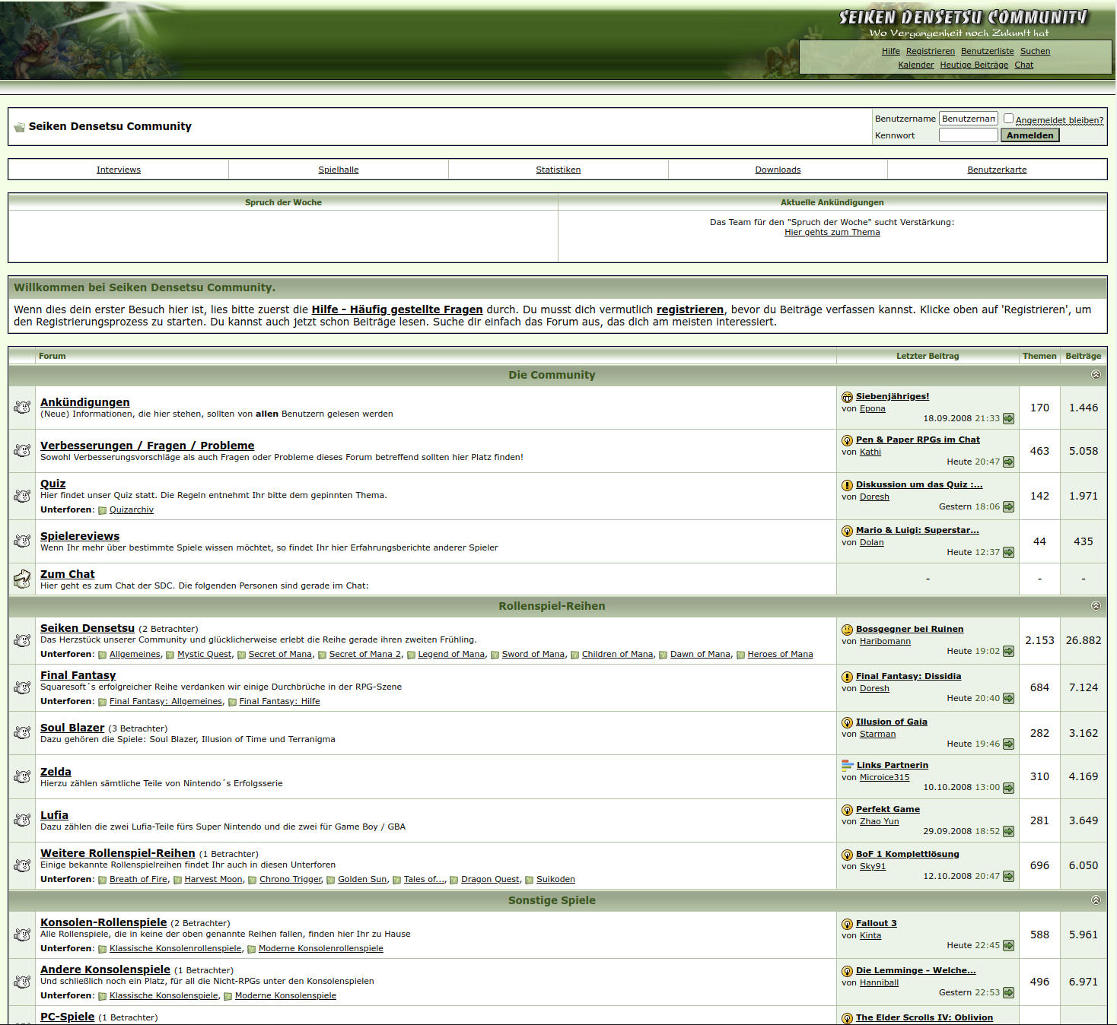
Task: Click the go-to-post arrow for Links Partnerin
Action: [1008, 788]
